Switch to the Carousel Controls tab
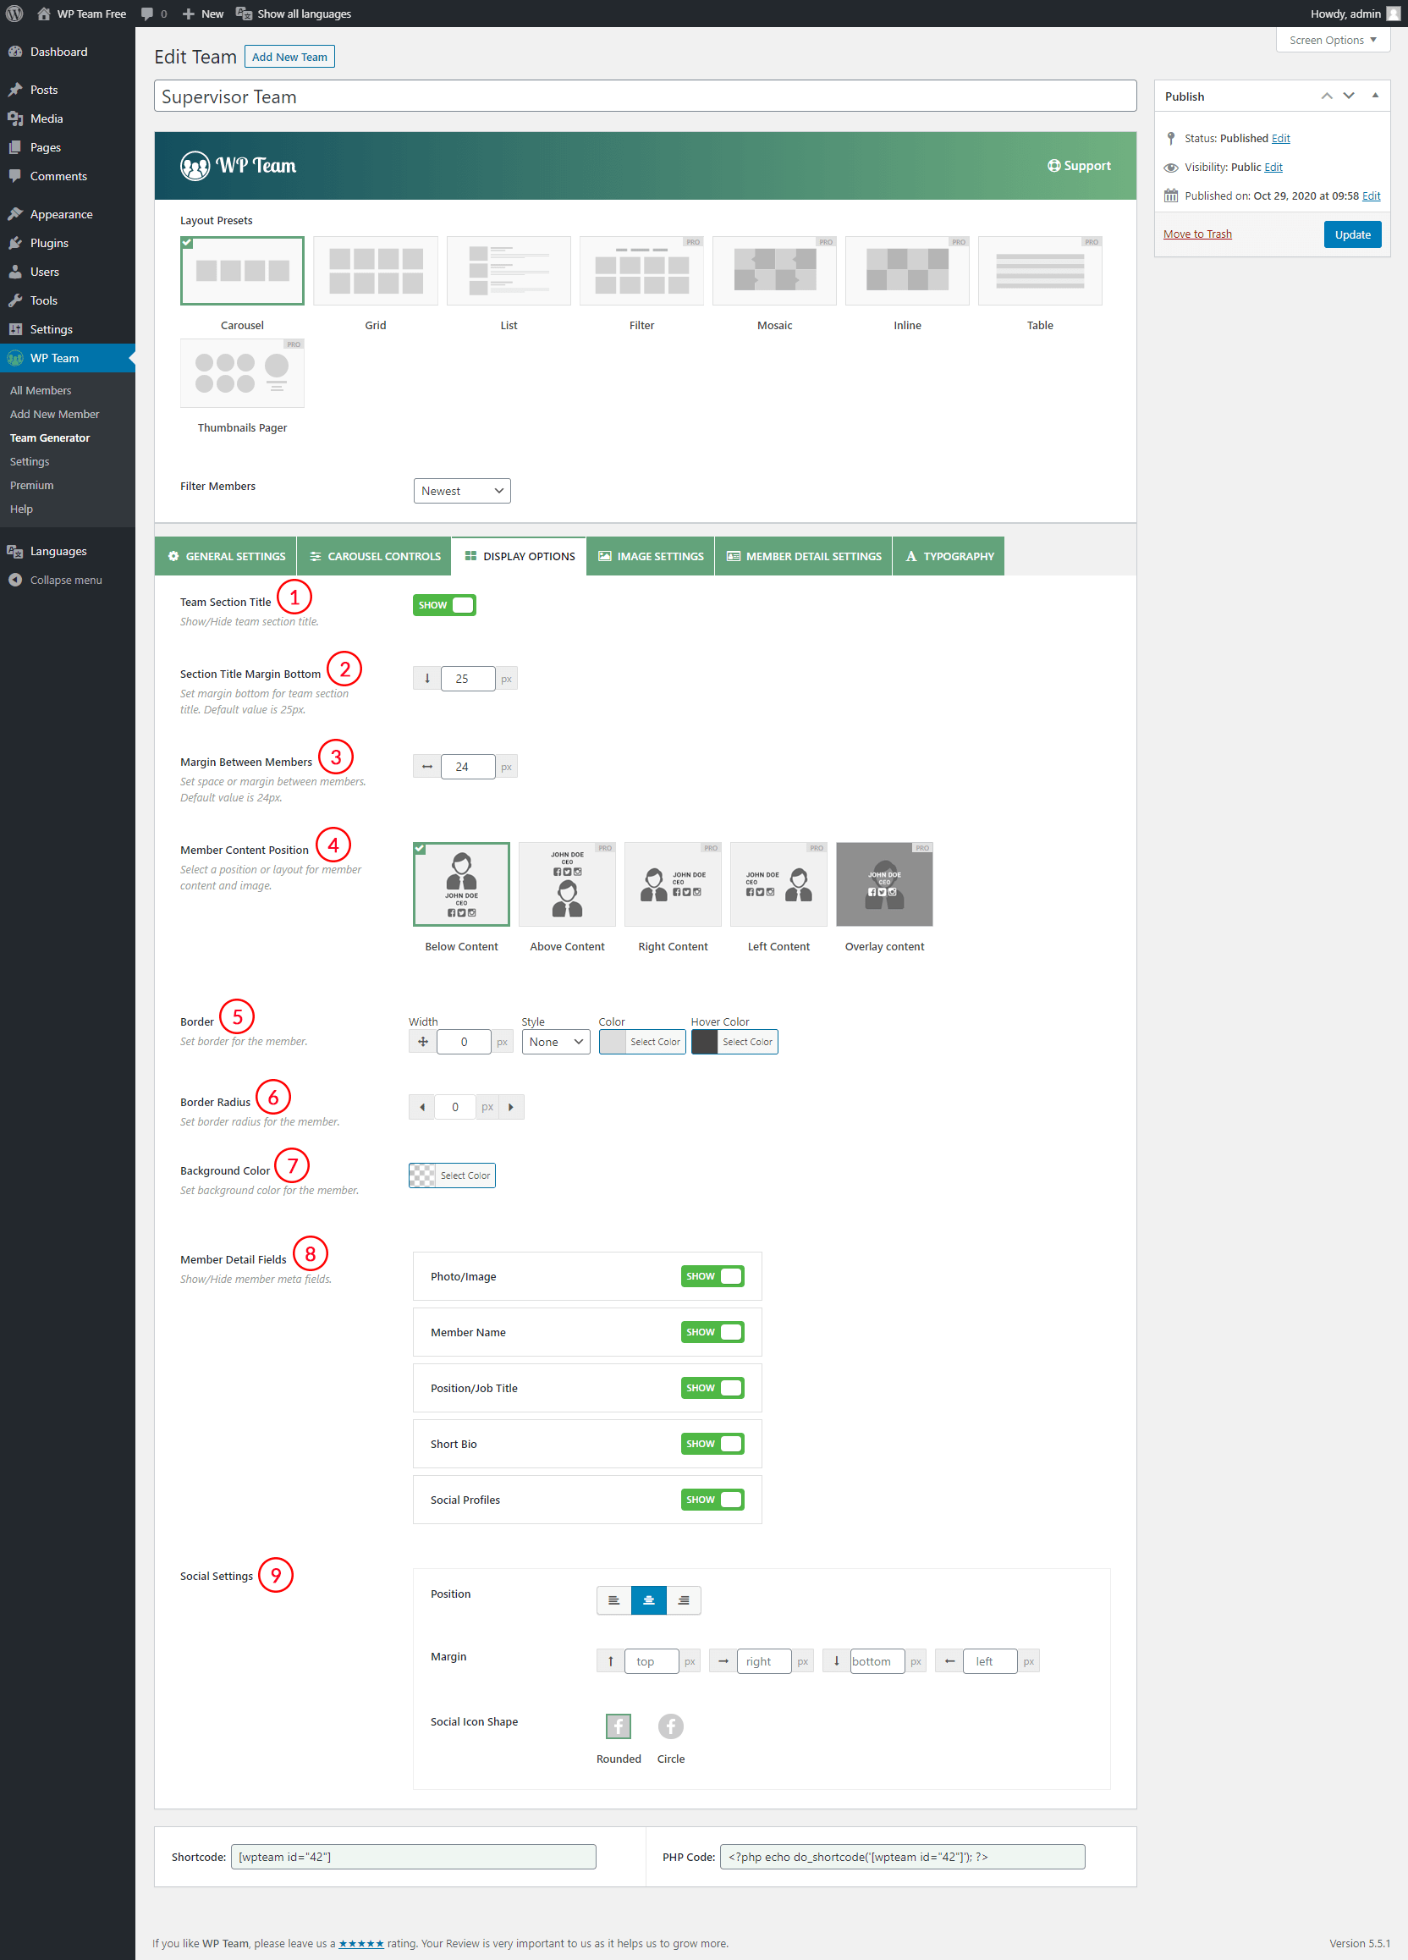1408x1960 pixels. 375,557
